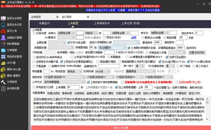Image resolution: width=211 pixels, height=130 pixels.
Task: Open 品牌过滤词 tab
Action: (93, 93)
